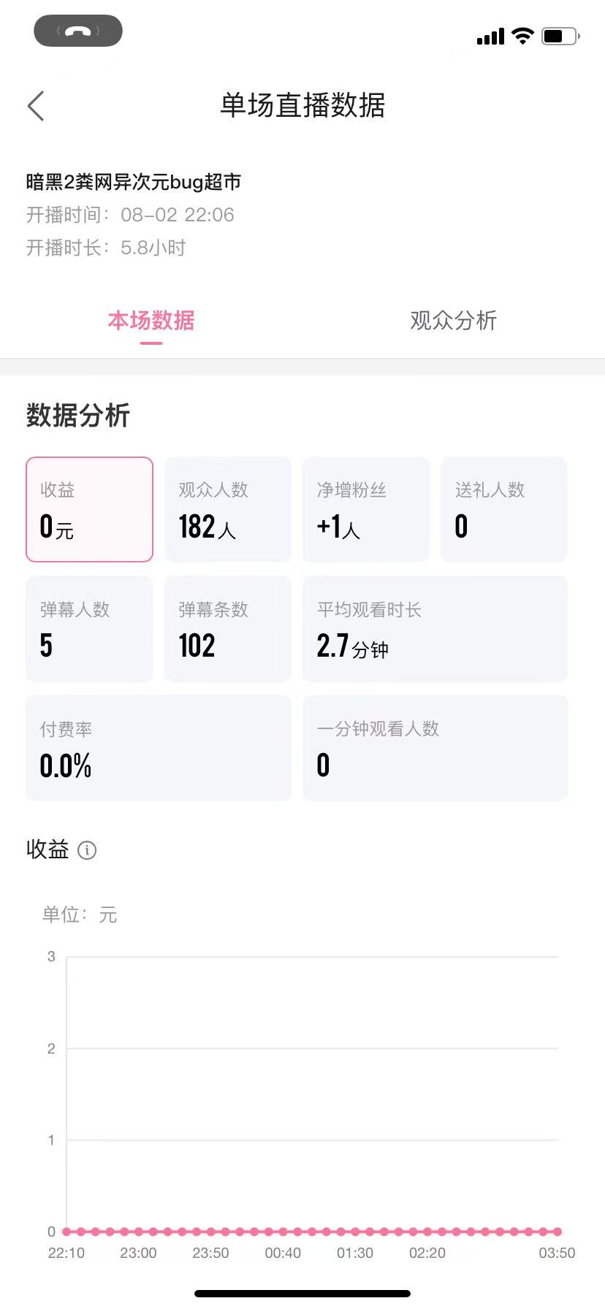Tap the home indicator bar at bottom
The height and width of the screenshot is (1309, 605).
(x=302, y=1294)
